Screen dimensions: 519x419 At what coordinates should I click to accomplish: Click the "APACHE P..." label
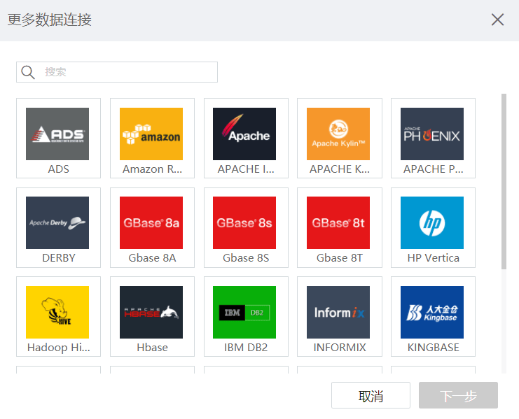pos(434,169)
